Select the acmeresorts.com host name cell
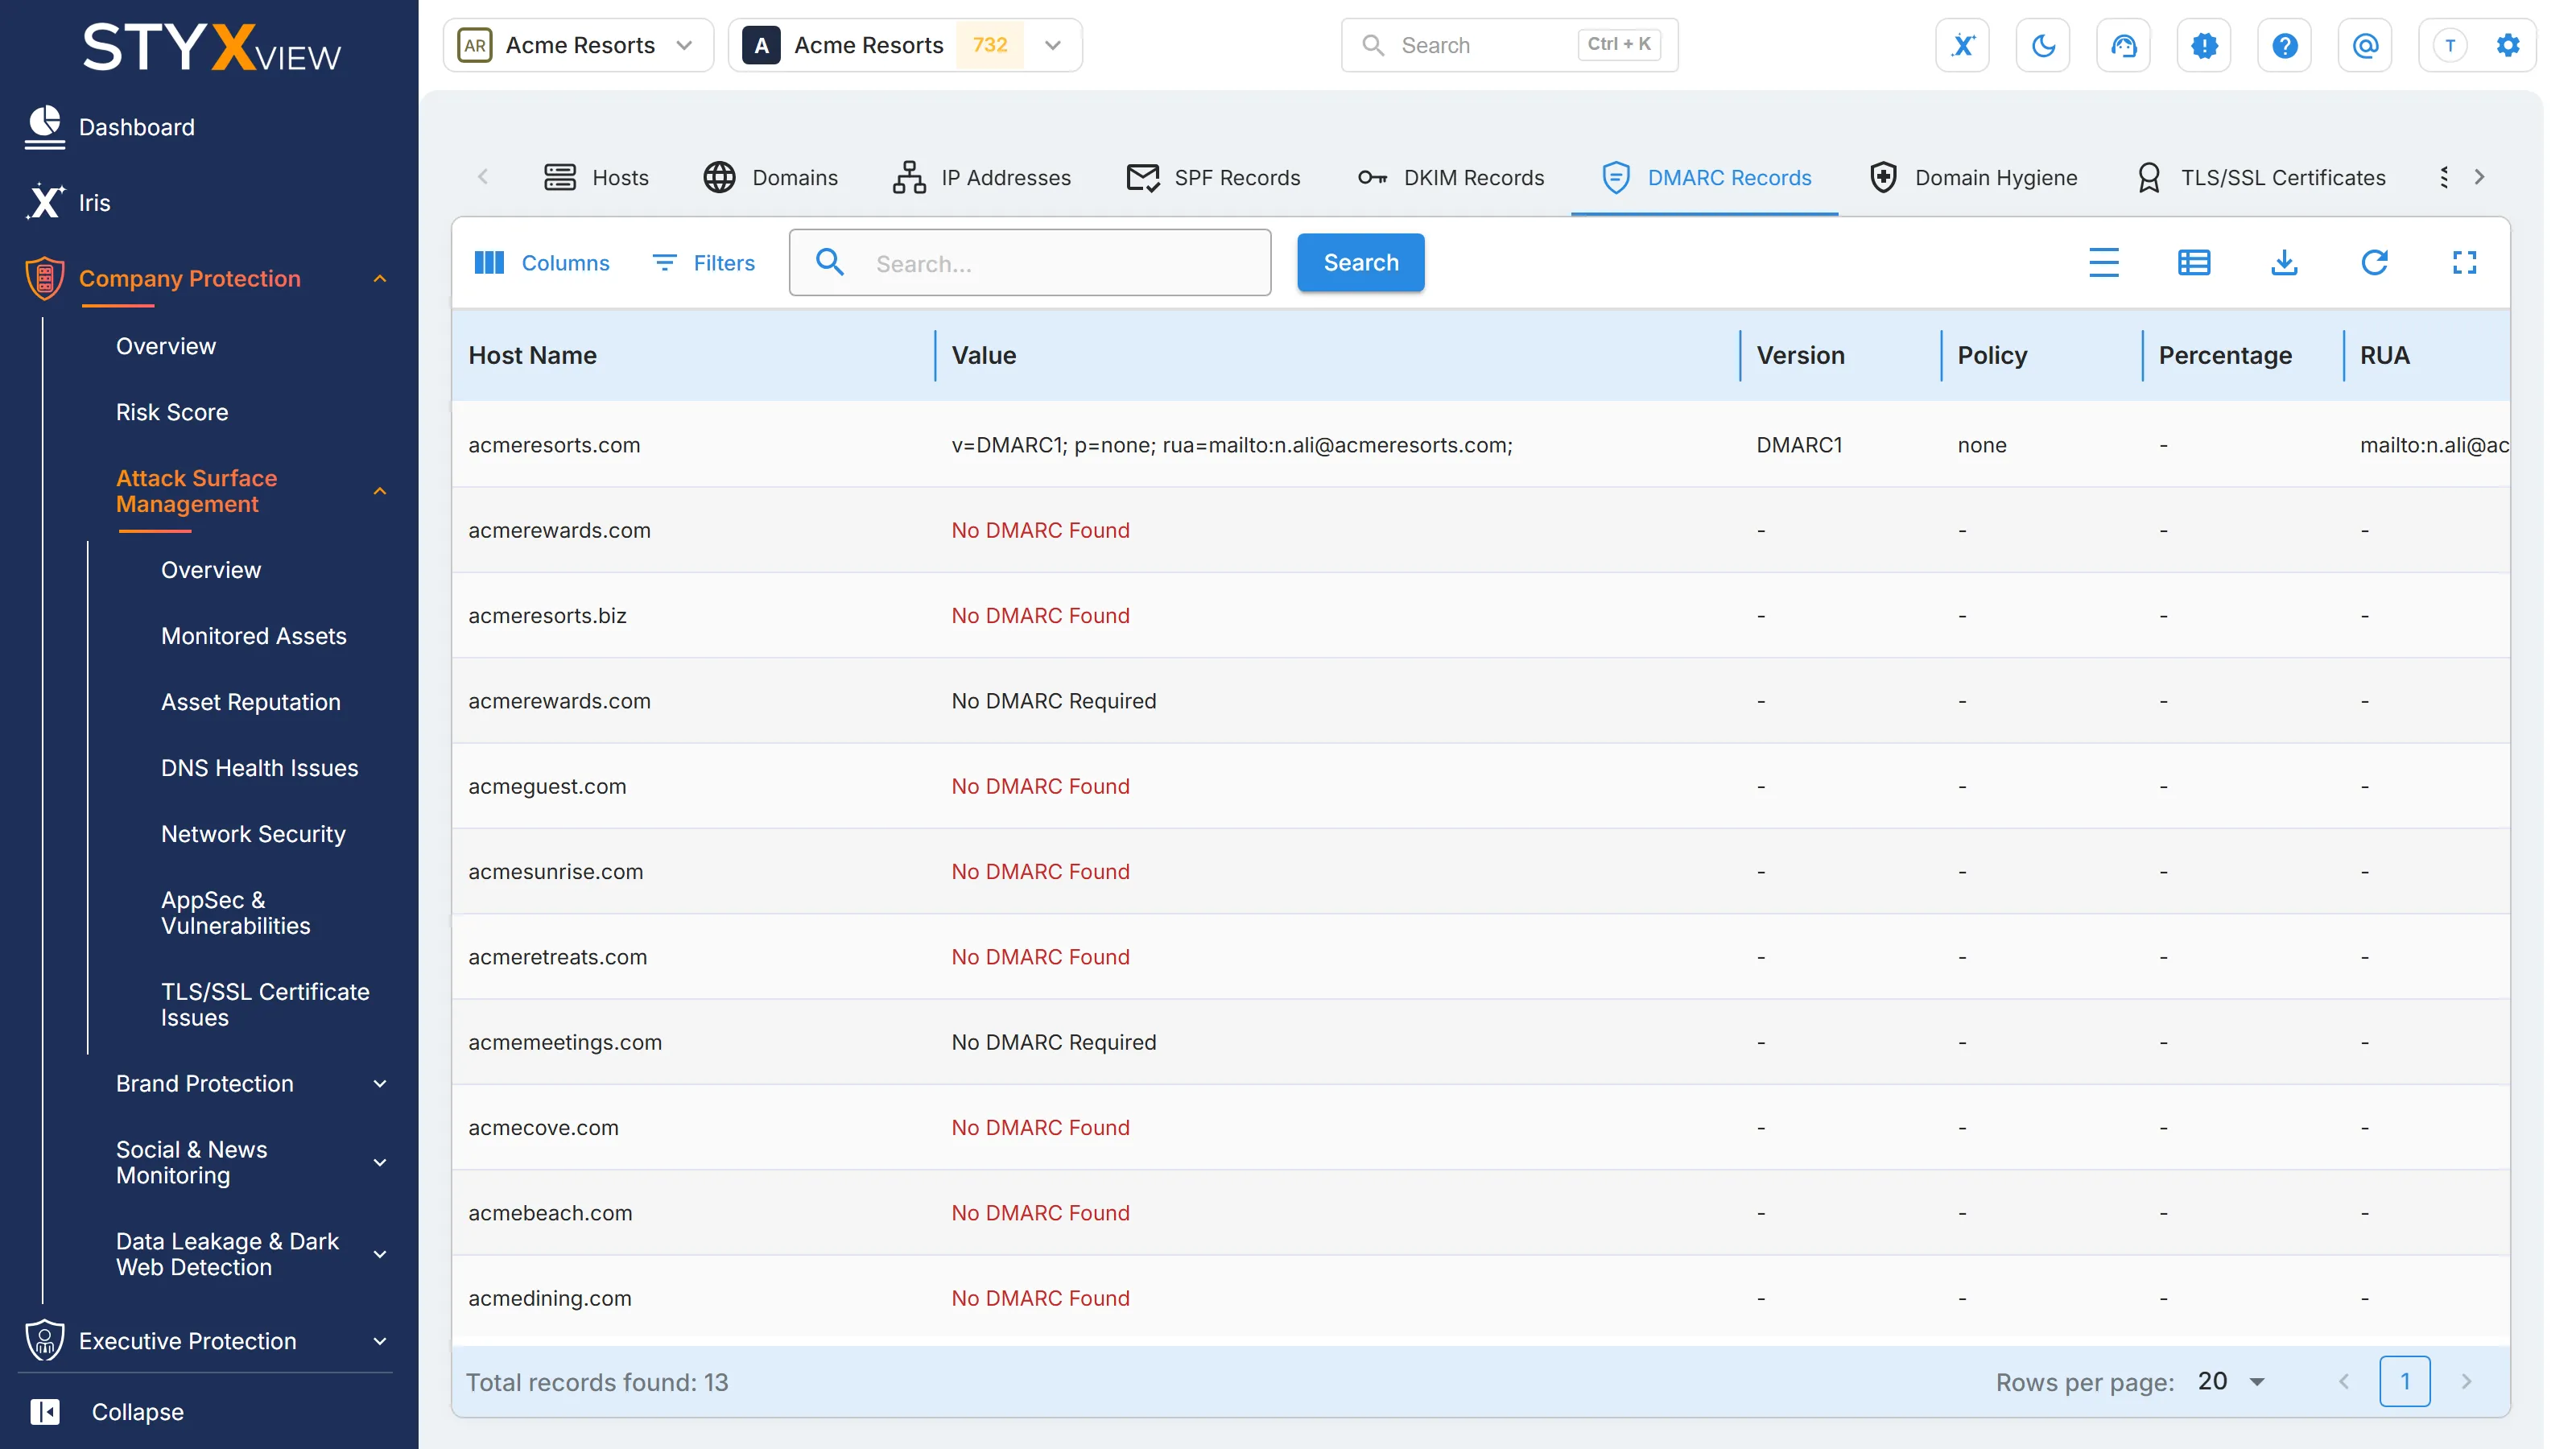The height and width of the screenshot is (1449, 2576). coord(554,445)
